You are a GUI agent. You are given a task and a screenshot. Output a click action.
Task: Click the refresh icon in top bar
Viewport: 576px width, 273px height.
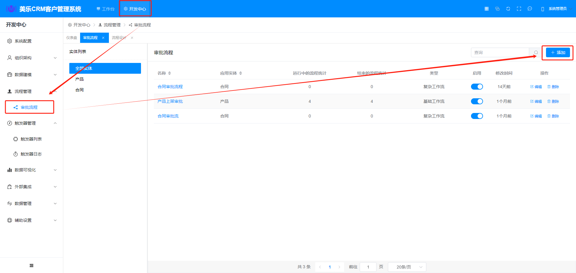click(508, 9)
